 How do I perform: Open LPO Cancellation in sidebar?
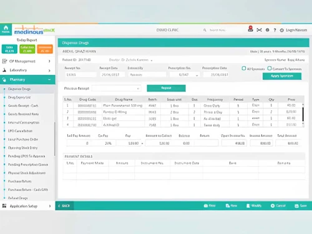(20, 131)
